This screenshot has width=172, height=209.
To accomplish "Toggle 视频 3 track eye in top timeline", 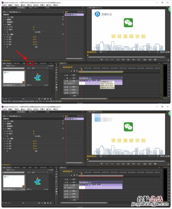I will point(65,75).
